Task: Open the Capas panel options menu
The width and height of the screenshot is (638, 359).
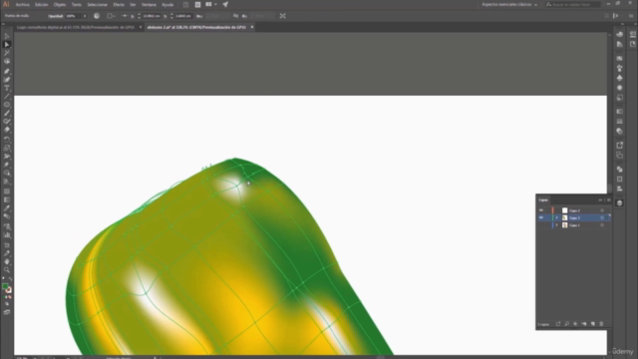Action: click(609, 199)
